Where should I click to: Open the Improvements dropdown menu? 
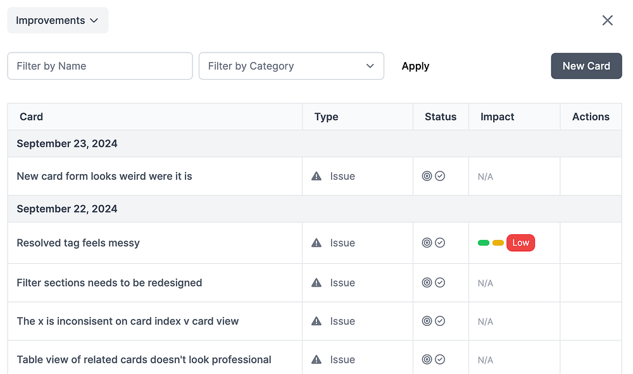[58, 20]
